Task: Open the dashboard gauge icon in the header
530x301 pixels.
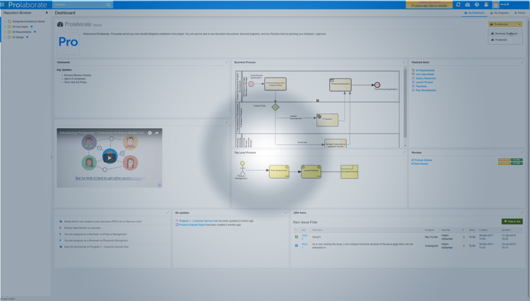Action: point(467,5)
